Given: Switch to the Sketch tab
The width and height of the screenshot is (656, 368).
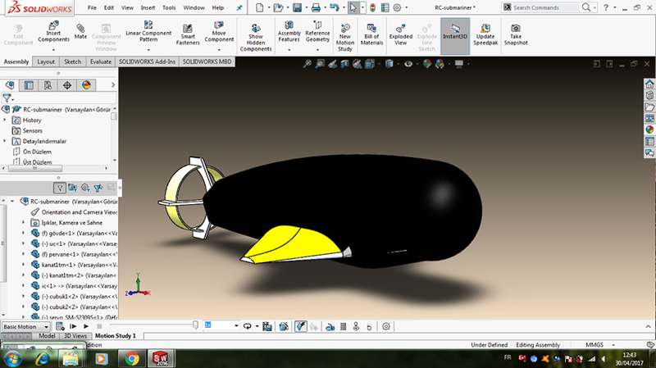Looking at the screenshot, I should [x=73, y=61].
